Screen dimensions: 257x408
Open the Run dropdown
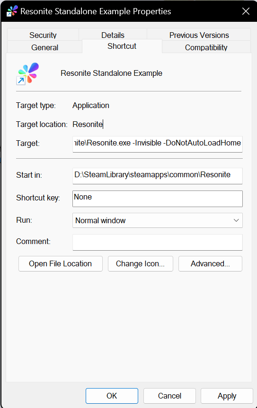[x=158, y=220]
